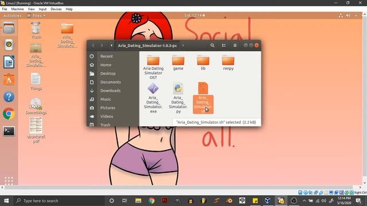This screenshot has height=206, width=367.
Task: Open Windows notification center
Action: pos(358,201)
